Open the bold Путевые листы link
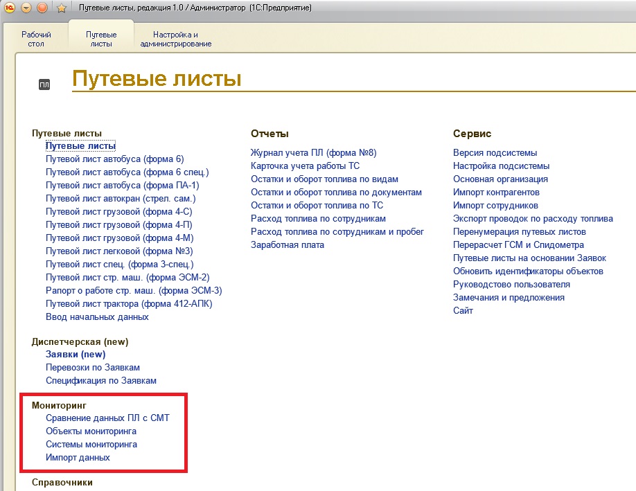The width and height of the screenshot is (636, 491). [80, 146]
